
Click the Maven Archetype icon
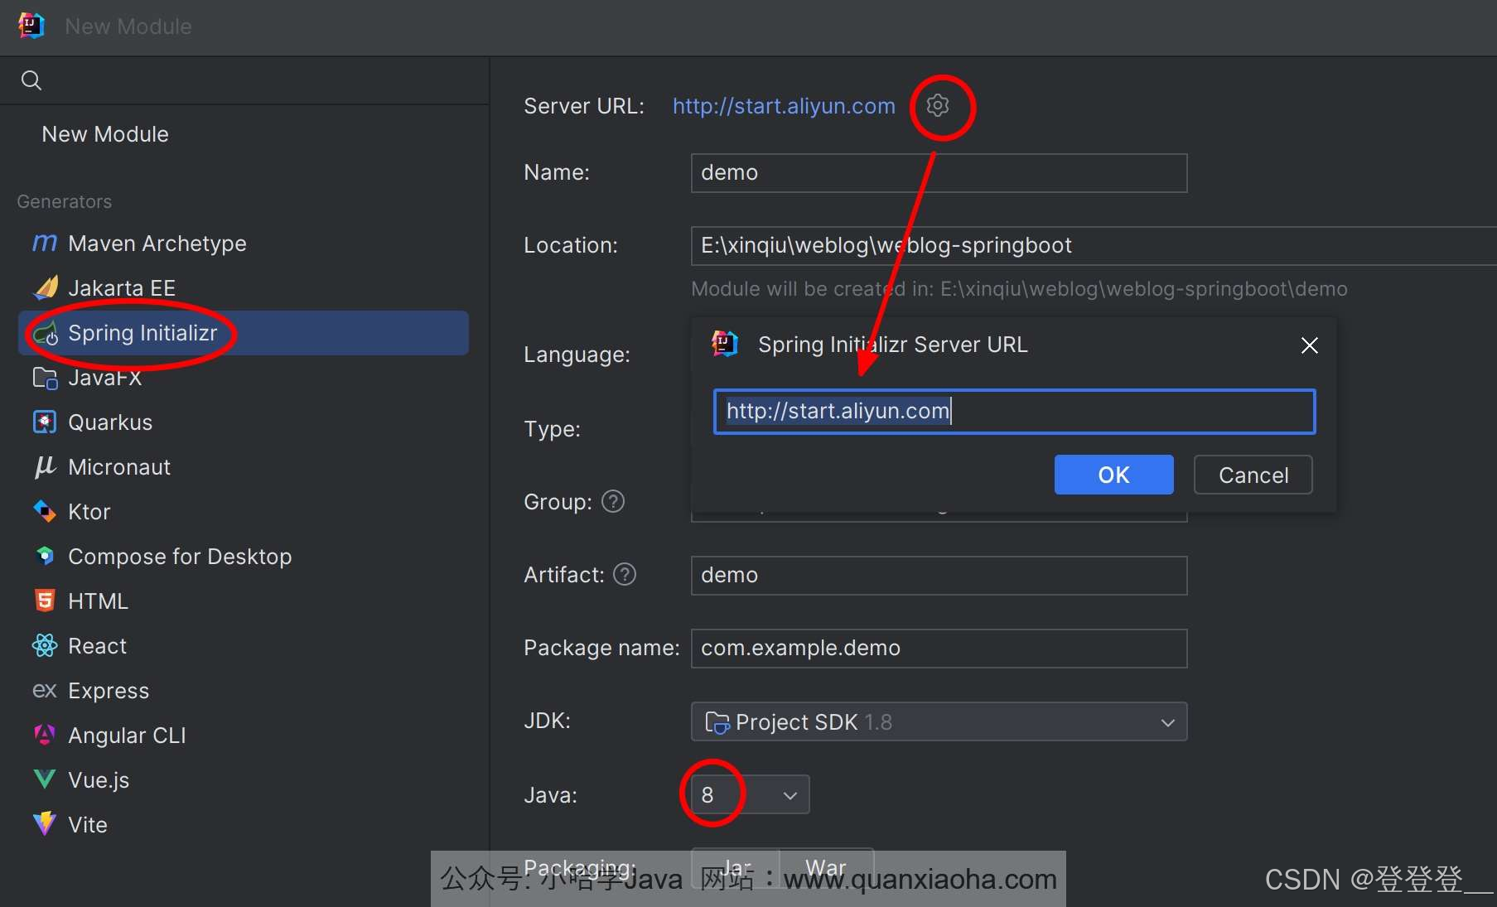(45, 243)
